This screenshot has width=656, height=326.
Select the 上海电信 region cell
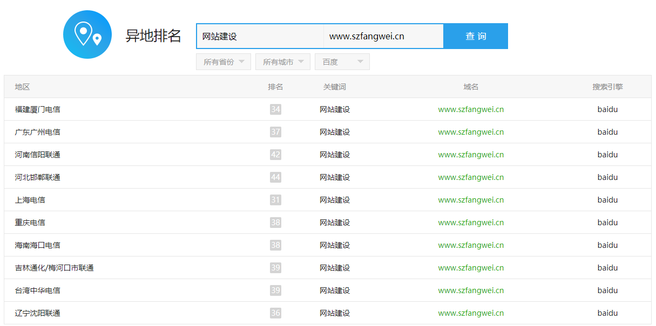click(30, 200)
